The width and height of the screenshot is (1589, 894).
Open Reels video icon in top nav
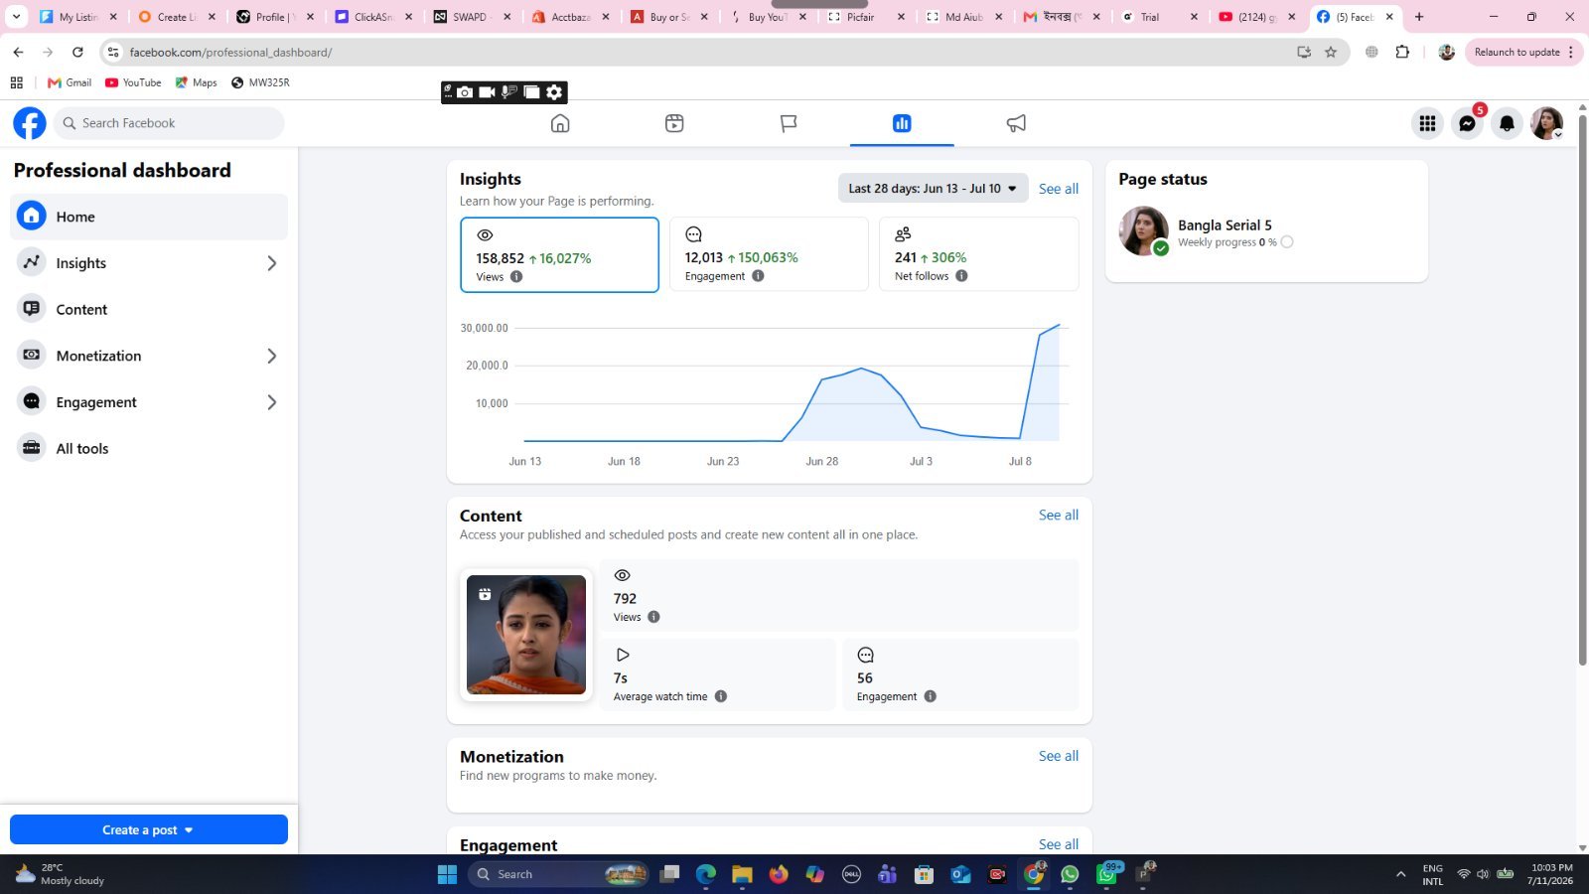click(674, 123)
